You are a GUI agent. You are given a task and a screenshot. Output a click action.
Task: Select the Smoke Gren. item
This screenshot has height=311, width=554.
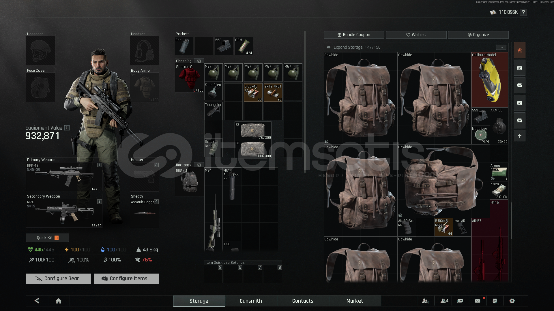pos(213,148)
